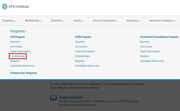Open the Events menu

pyautogui.click(x=78, y=21)
